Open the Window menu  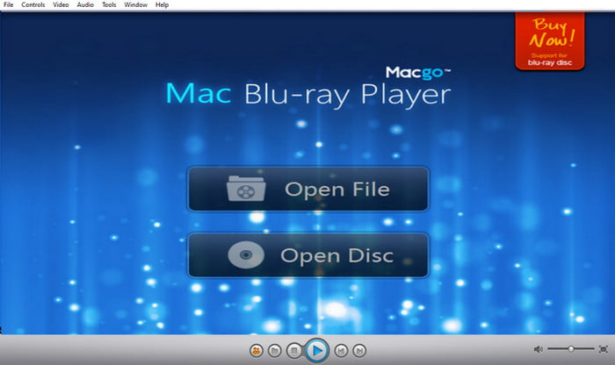pyautogui.click(x=135, y=4)
